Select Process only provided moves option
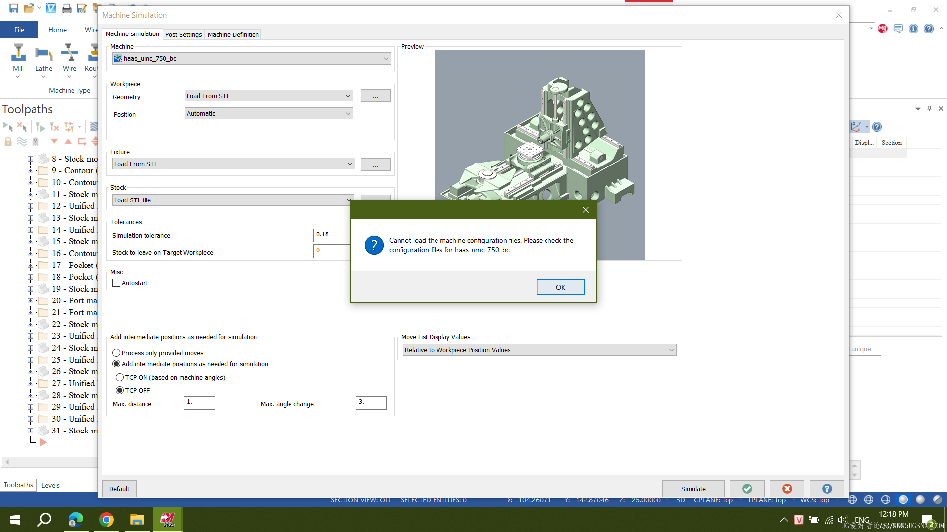 coord(116,353)
